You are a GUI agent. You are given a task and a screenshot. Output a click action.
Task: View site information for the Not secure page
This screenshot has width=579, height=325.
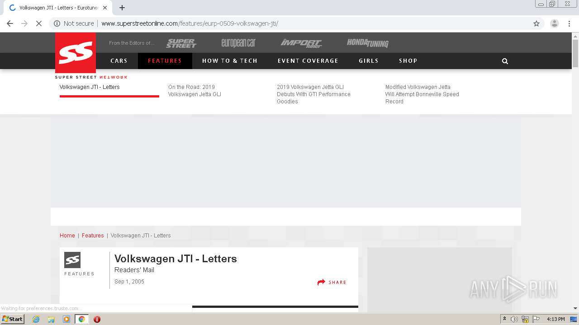(x=74, y=23)
